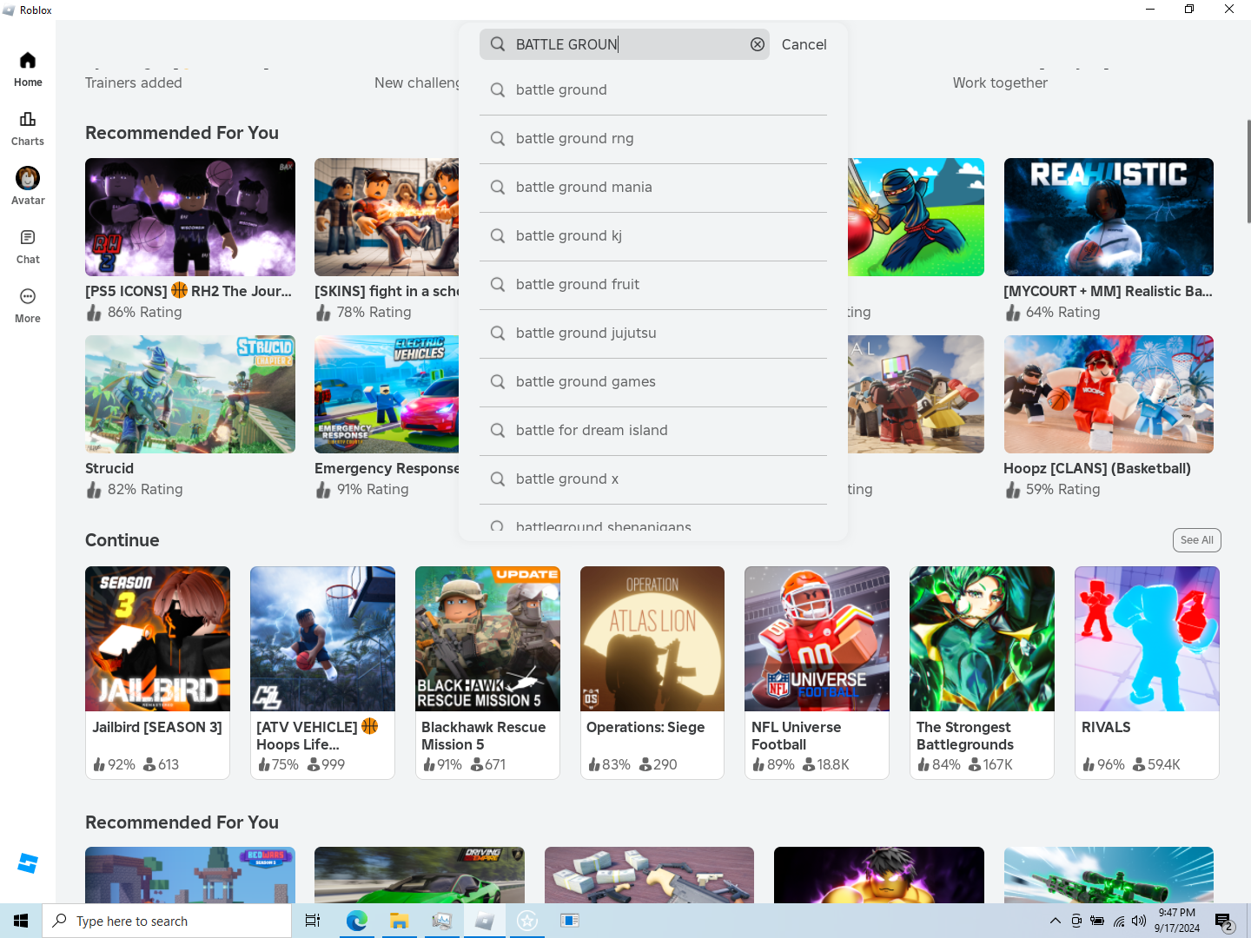
Task: Open the Windows Start menu
Action: pyautogui.click(x=21, y=921)
